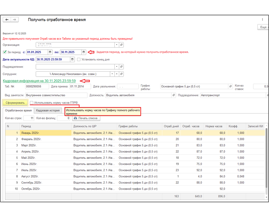269x217 pixels.
Task: Open the График работы entry icon
Action: [x=231, y=87]
